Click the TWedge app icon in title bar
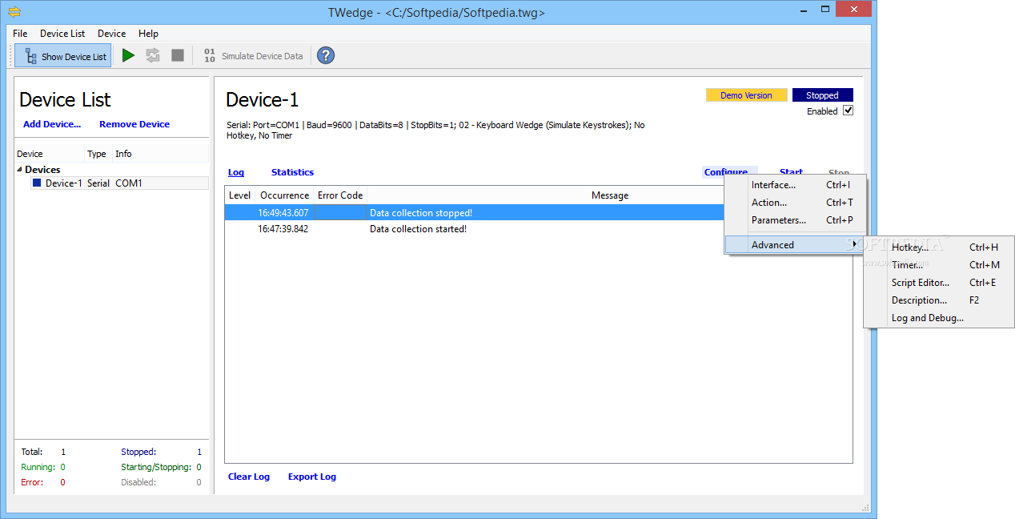 tap(14, 12)
